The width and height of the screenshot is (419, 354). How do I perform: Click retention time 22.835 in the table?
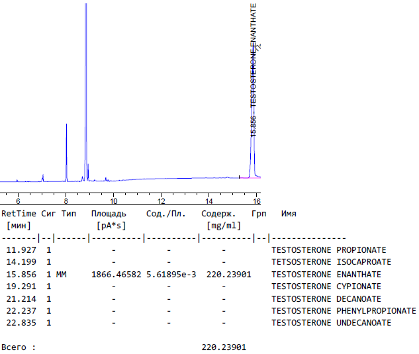(21, 323)
